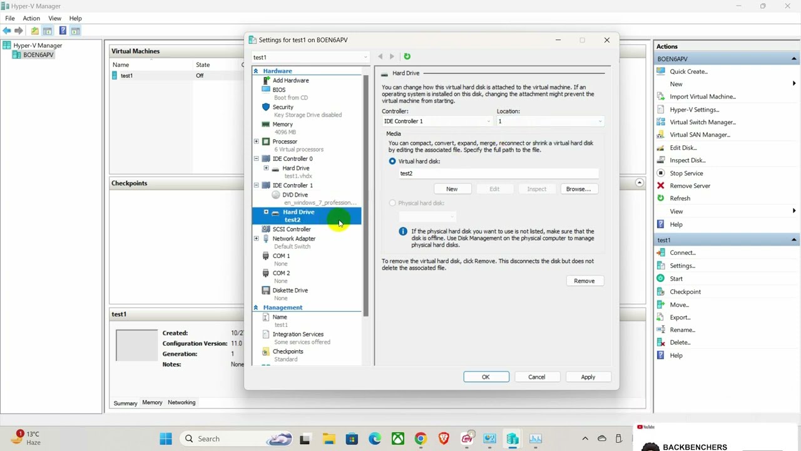Click the Help icon in the main toolbar

coord(63,31)
